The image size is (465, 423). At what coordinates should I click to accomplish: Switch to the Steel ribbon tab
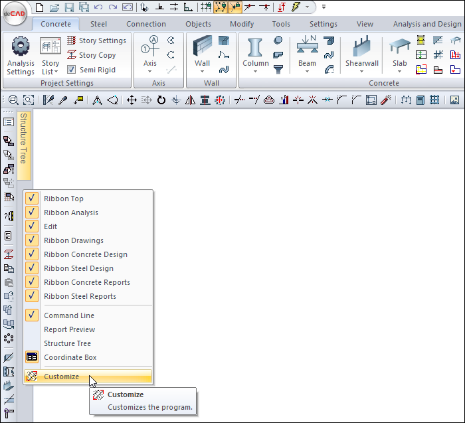pos(98,24)
